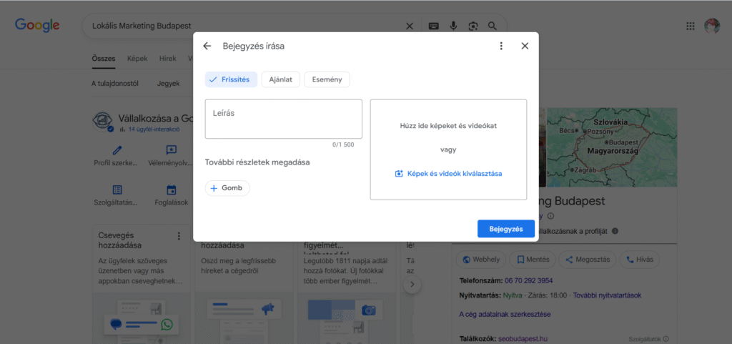Screen dimensions: 732x344
Task: Click the Szolgáltatók info label
Action: click(648, 339)
